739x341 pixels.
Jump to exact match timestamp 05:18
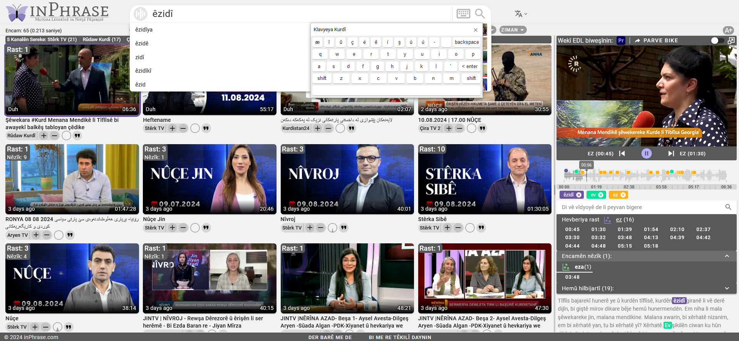pyautogui.click(x=651, y=246)
